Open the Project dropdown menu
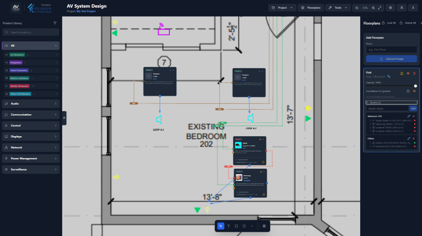Screen dimensions: 422x236 pos(282,8)
